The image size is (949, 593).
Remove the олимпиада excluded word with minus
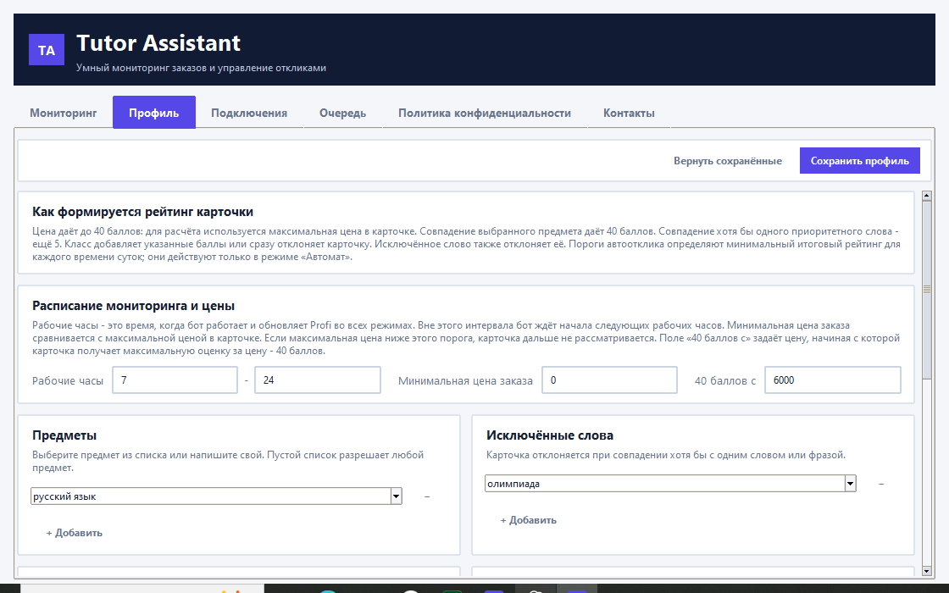click(881, 484)
